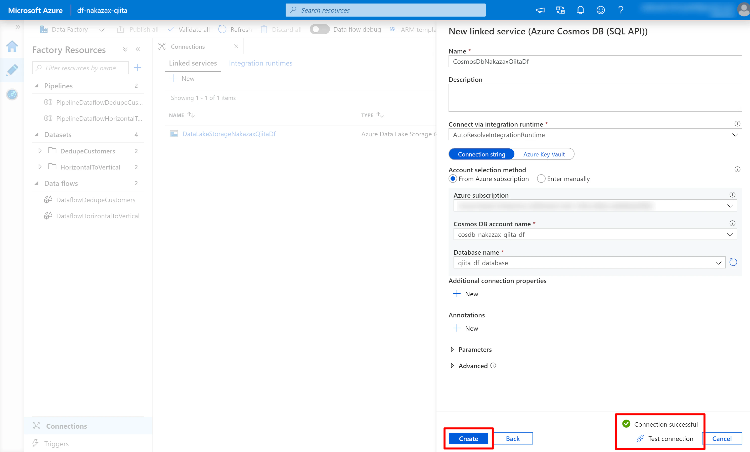The image size is (750, 452).
Task: Expand the DedupeCustomers folder
Action: pos(40,151)
